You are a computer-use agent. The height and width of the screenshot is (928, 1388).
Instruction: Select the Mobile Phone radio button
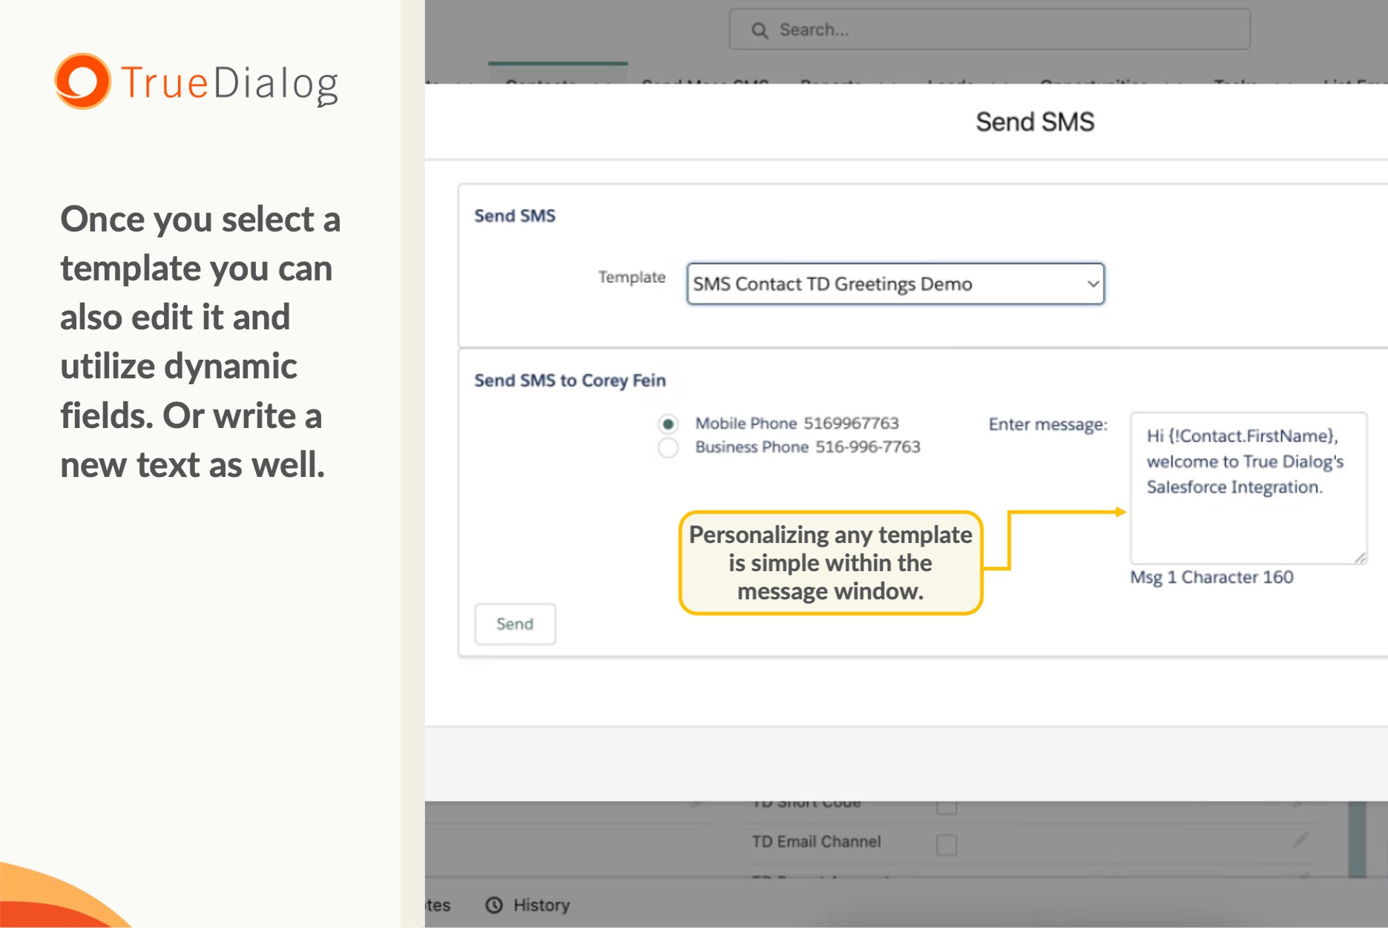(x=668, y=424)
